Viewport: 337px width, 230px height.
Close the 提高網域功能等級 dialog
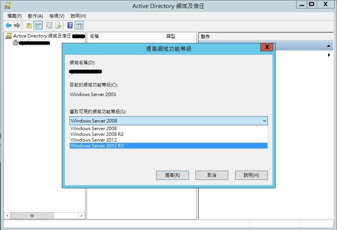tap(267, 47)
